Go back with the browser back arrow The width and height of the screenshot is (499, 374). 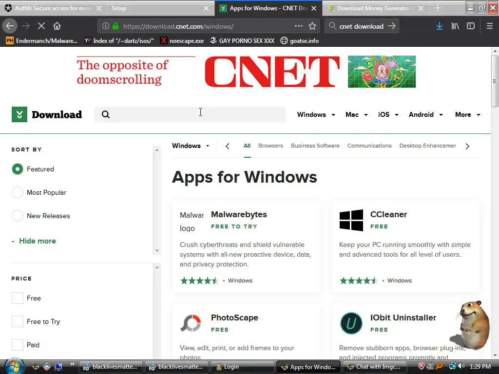point(10,26)
